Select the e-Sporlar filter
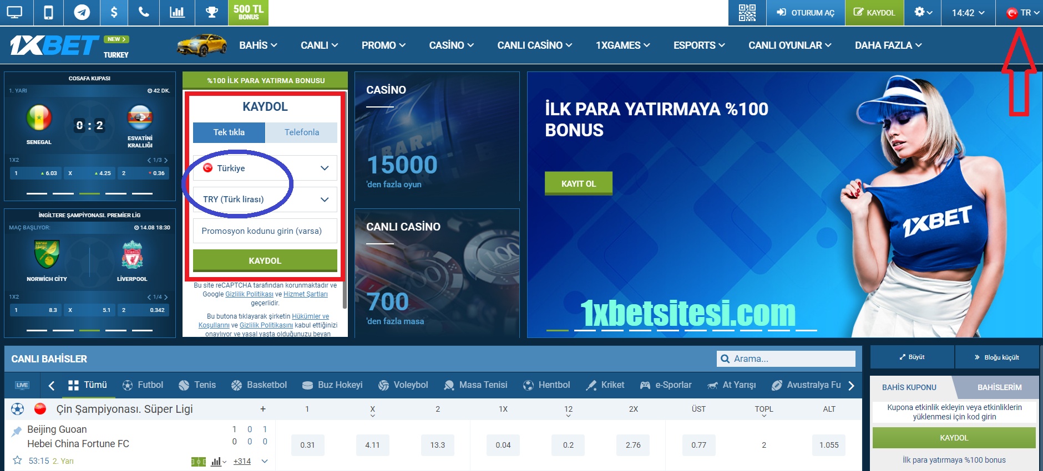This screenshot has height=471, width=1043. click(x=666, y=385)
